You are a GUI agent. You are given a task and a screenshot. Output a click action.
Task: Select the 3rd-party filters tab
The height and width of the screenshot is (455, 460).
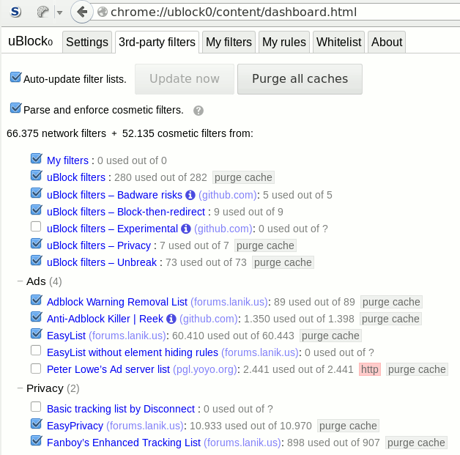click(157, 42)
